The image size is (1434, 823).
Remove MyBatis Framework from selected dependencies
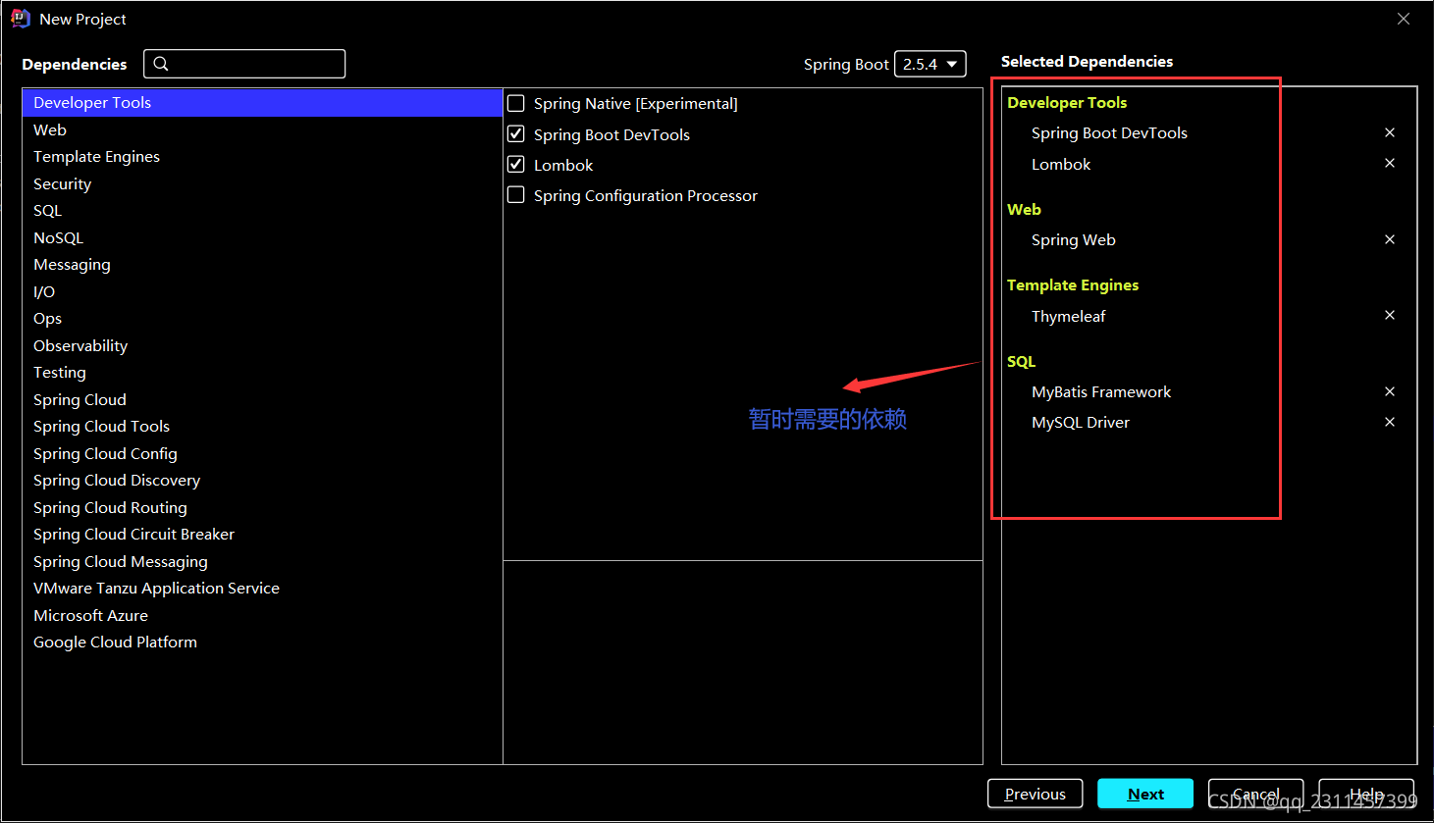1390,391
